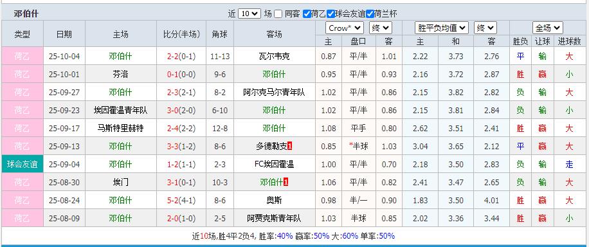This screenshot has width=589, height=247.
Task: Open 多德勒支 team link
Action: point(271,147)
